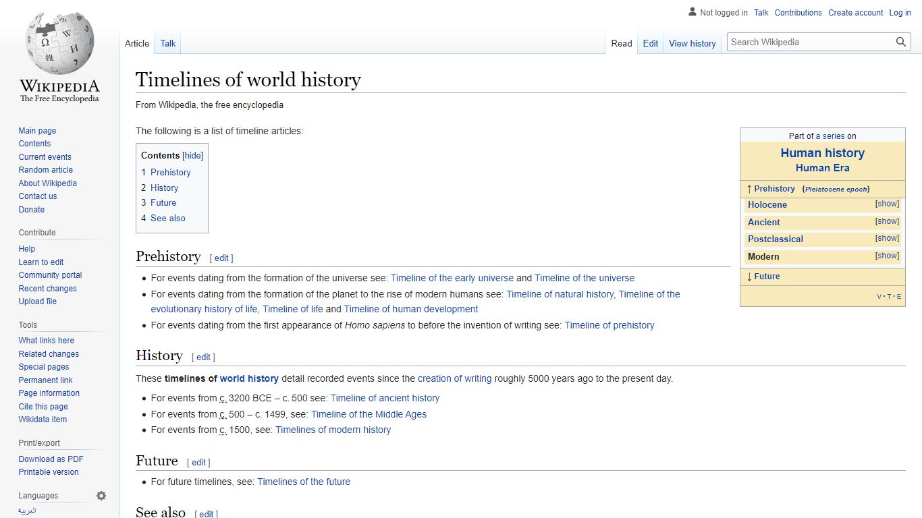Click Create account link

click(x=856, y=13)
